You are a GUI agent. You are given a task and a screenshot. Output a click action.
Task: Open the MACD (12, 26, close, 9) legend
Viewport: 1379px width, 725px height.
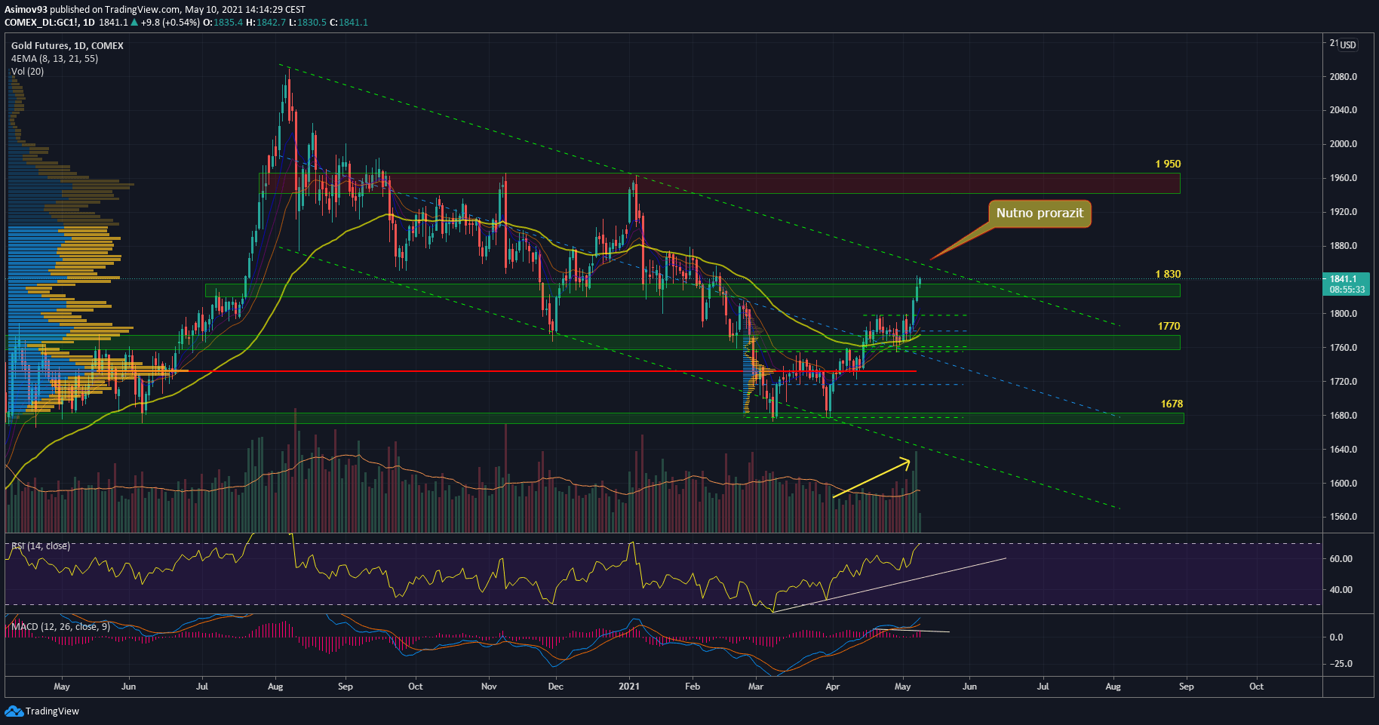[x=60, y=627]
